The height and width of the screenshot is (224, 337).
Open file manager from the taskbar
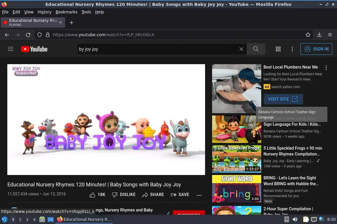42,219
